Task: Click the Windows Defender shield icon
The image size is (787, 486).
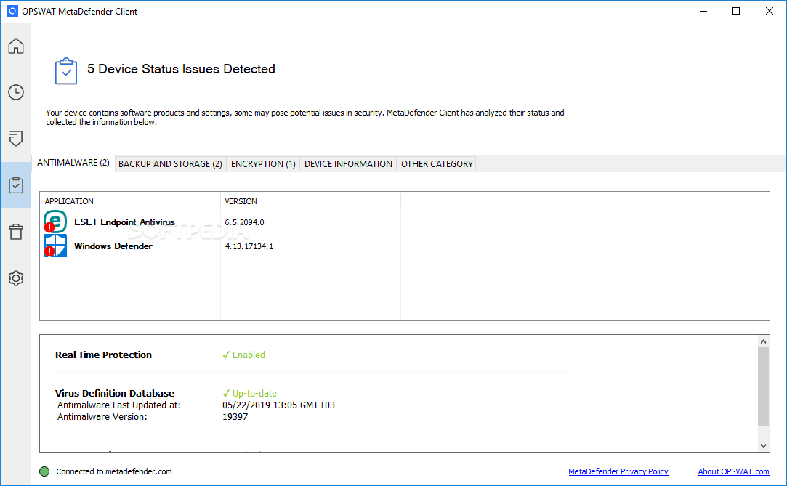Action: (55, 246)
